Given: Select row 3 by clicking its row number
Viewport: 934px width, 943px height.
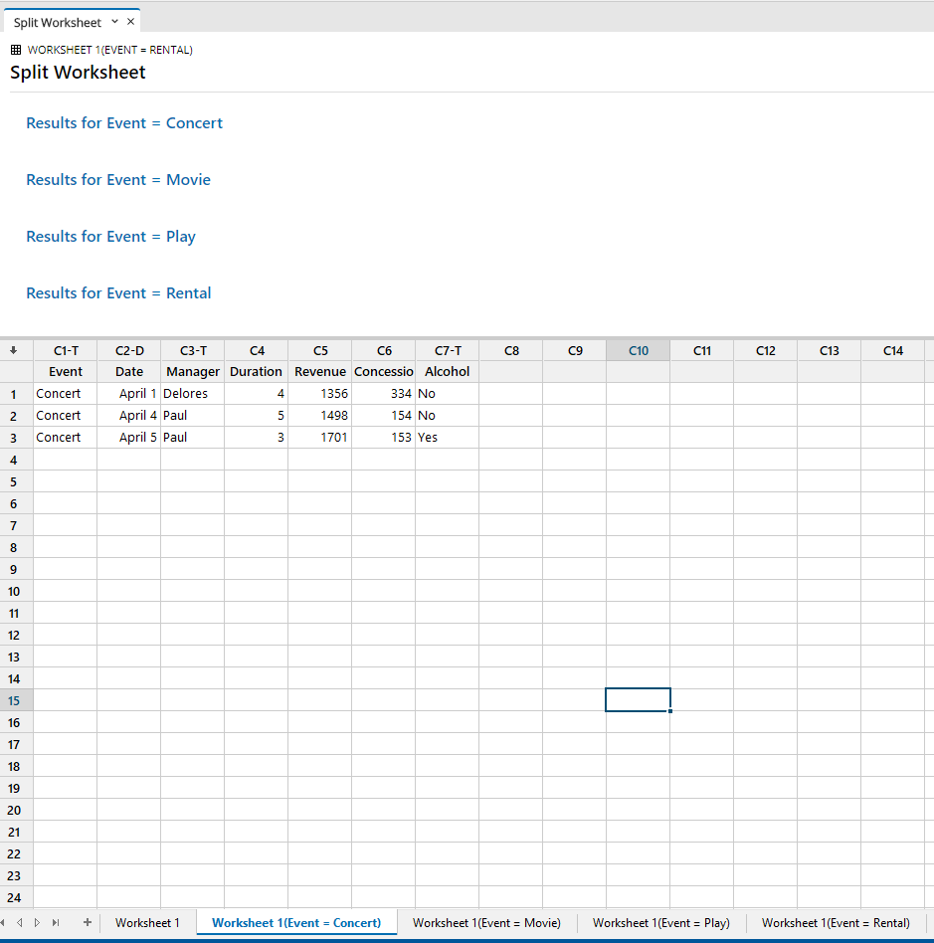Looking at the screenshot, I should pos(14,437).
